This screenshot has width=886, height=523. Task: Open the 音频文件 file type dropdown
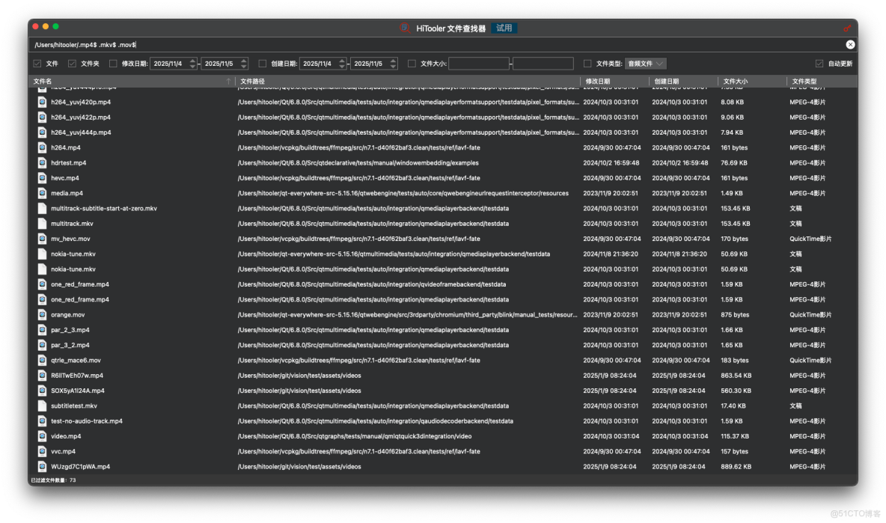click(x=645, y=64)
